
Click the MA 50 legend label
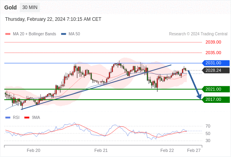74,34
